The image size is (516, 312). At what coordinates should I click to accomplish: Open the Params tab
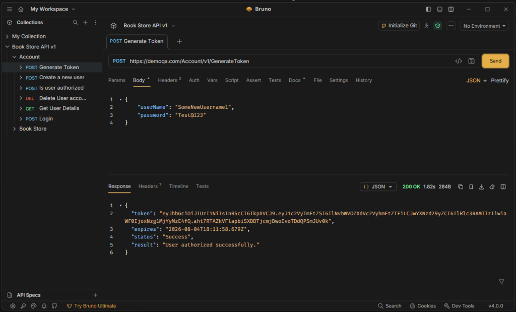[117, 80]
